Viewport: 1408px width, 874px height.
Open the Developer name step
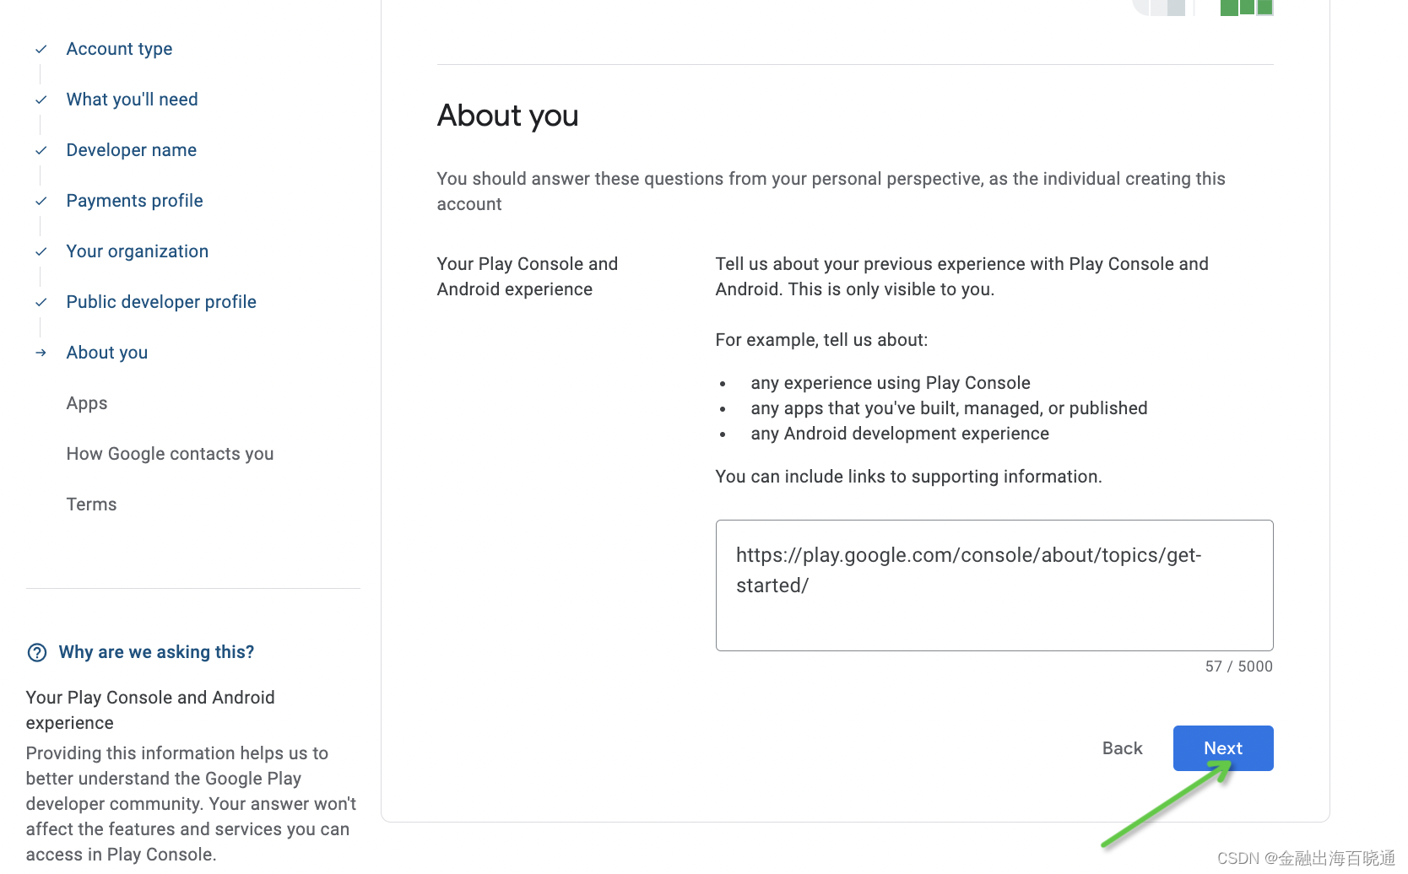pos(131,150)
